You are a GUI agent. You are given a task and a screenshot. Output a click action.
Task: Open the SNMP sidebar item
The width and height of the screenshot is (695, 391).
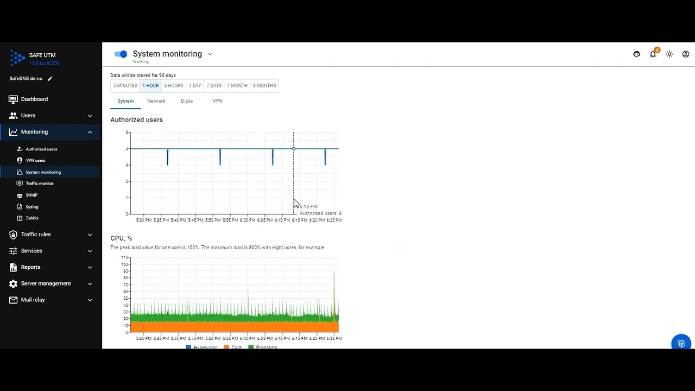tap(31, 195)
